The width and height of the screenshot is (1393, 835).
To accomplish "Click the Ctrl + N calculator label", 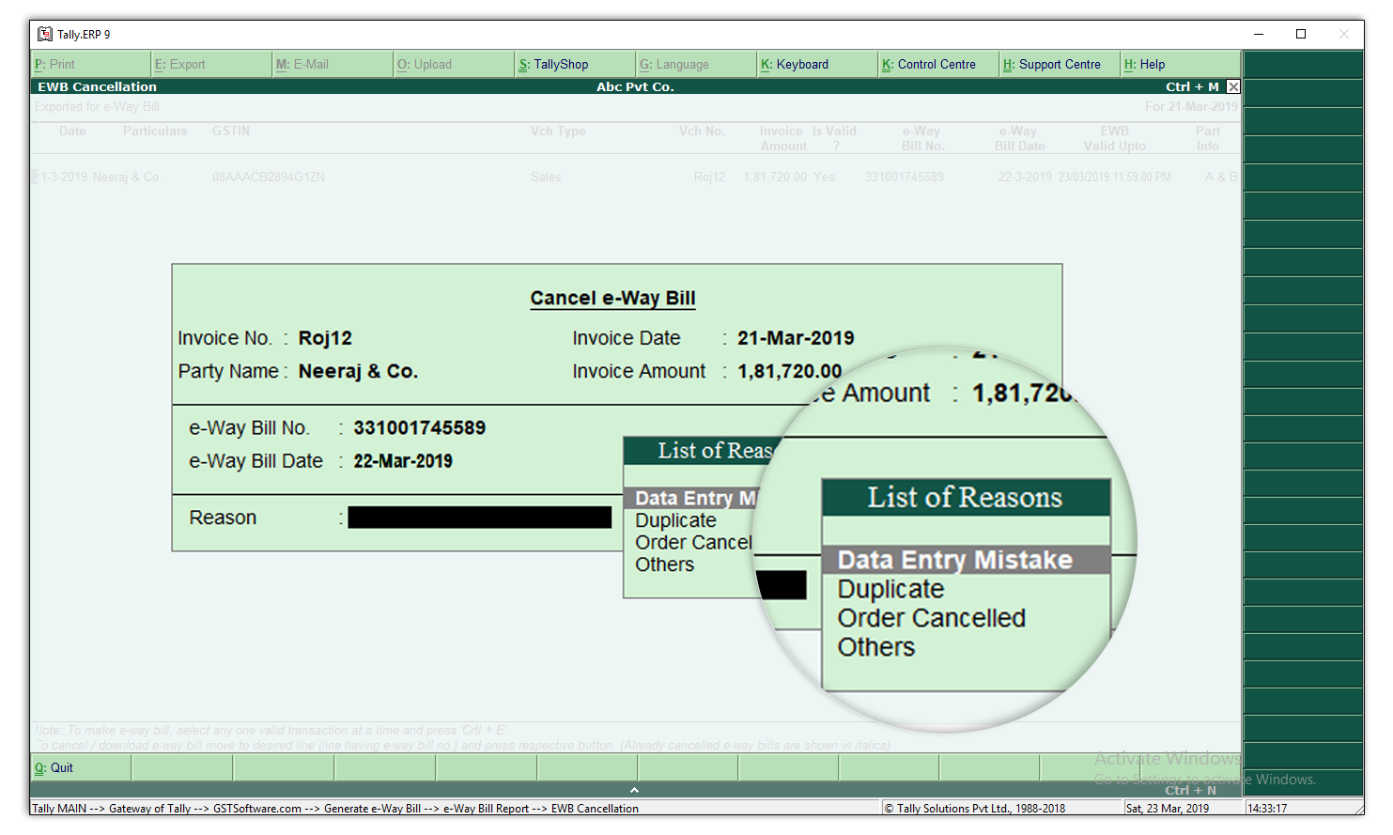I will coord(1190,790).
